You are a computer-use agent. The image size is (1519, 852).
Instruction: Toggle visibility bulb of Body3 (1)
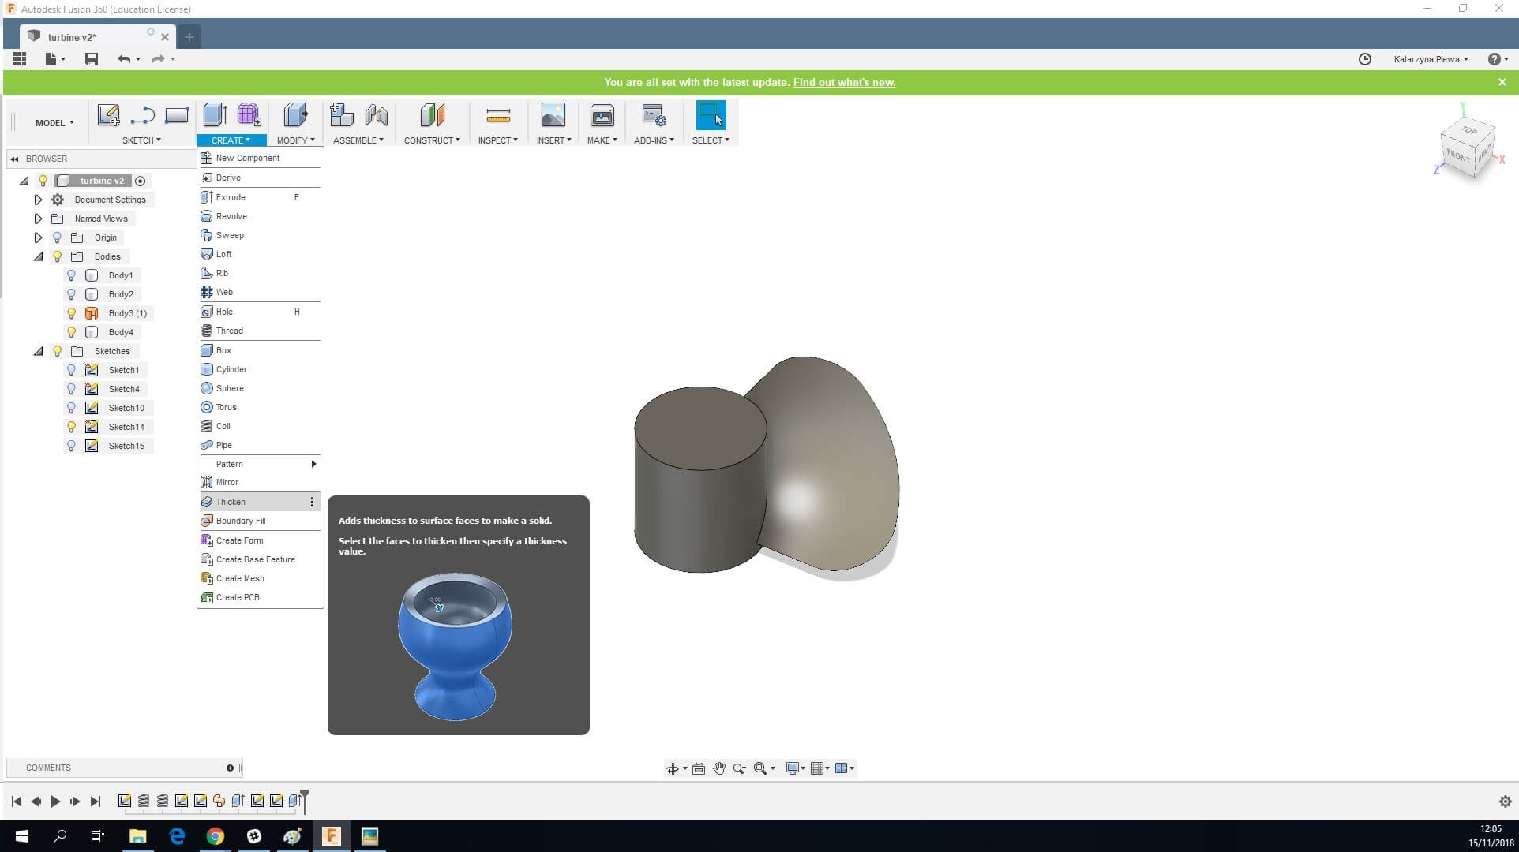click(x=71, y=313)
